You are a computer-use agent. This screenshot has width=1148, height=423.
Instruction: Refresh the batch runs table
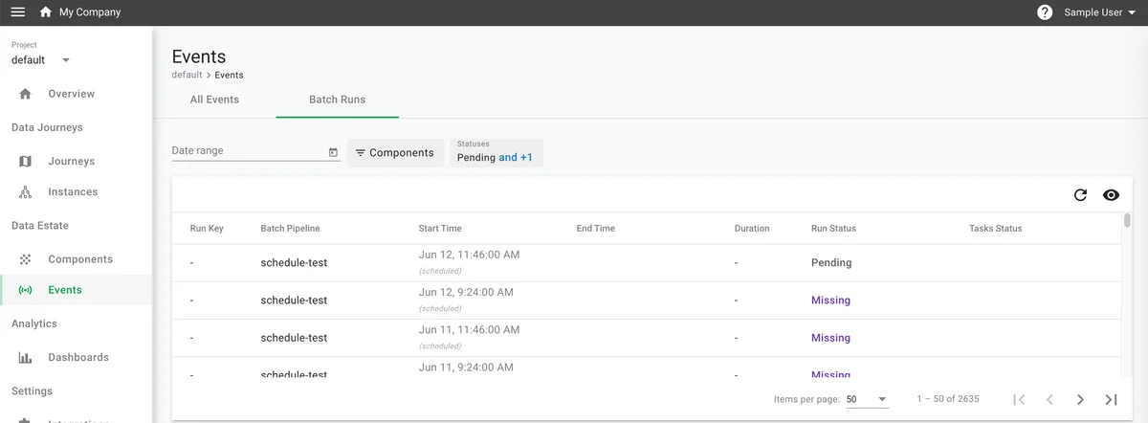point(1080,194)
